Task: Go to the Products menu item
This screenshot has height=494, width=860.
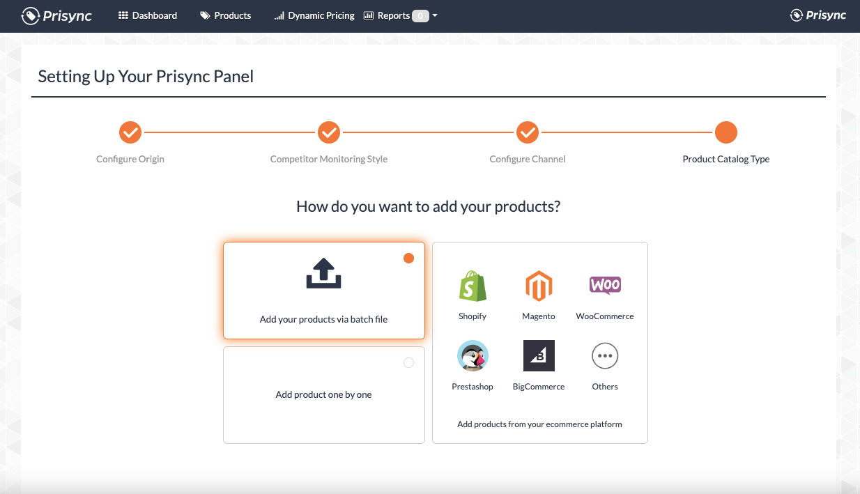Action: [225, 15]
